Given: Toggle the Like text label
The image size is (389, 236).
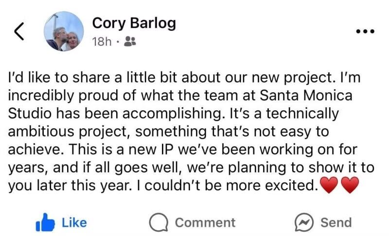Looking at the screenshot, I should (74, 222).
